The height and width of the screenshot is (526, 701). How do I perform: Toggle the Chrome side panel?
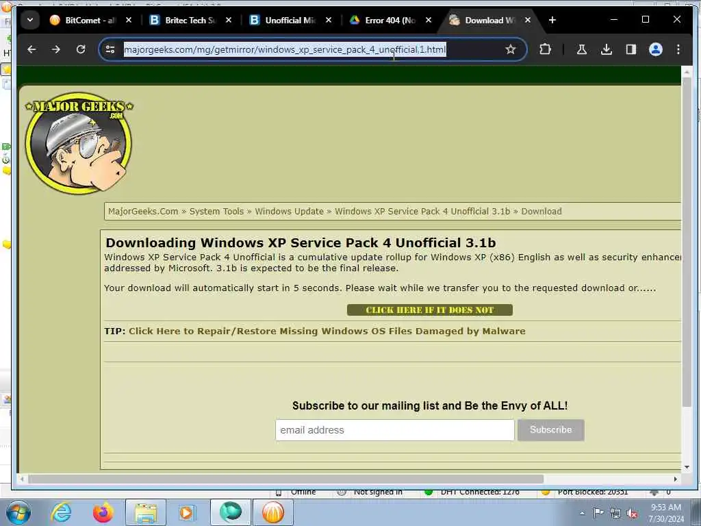(x=630, y=49)
